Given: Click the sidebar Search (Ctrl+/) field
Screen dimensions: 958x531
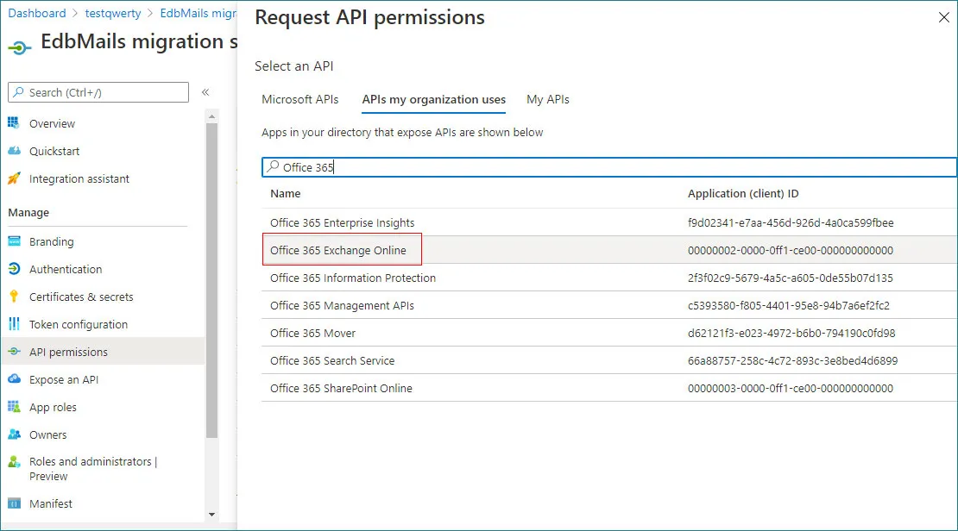Looking at the screenshot, I should pos(98,92).
